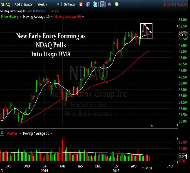Click arrow marker beside 30.00 price
The image size is (190, 173).
coord(177,125)
